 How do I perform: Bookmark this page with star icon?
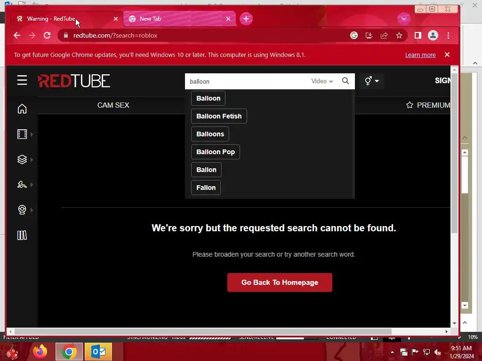(399, 35)
